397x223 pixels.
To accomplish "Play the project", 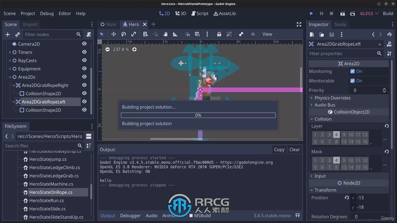I will [311, 13].
